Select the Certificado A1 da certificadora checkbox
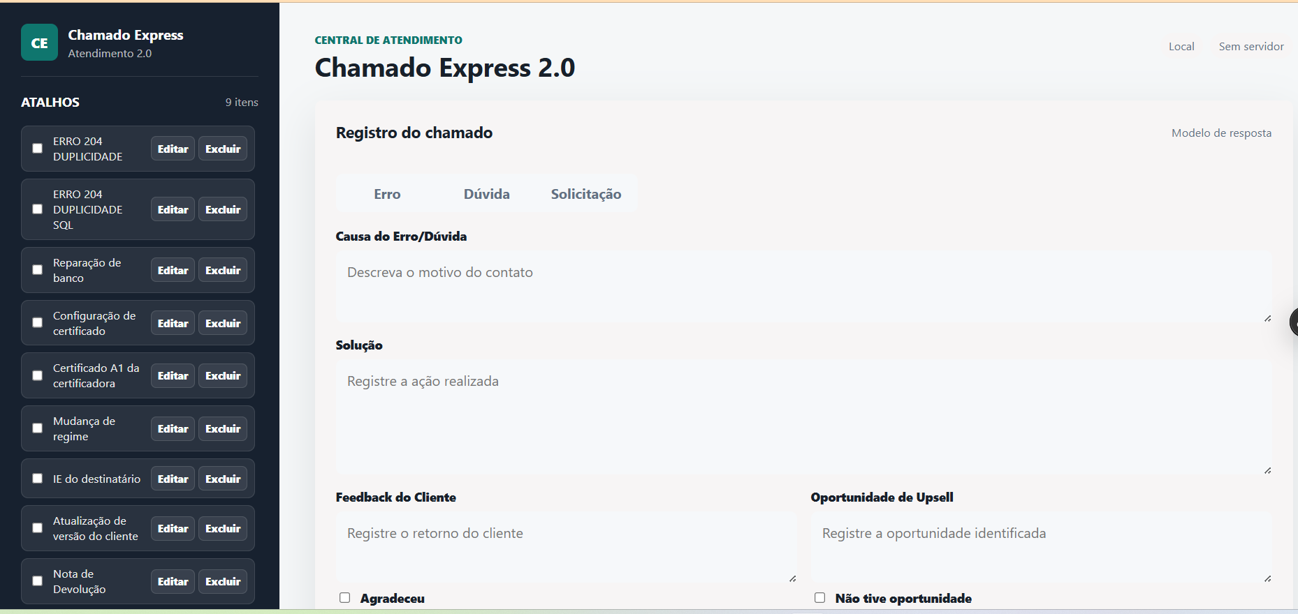This screenshot has height=614, width=1298. 38,375
